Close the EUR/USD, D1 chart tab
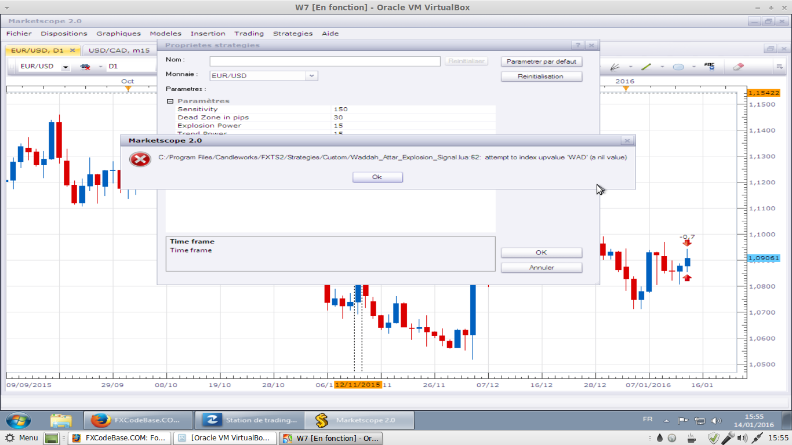The image size is (792, 445). point(72,50)
